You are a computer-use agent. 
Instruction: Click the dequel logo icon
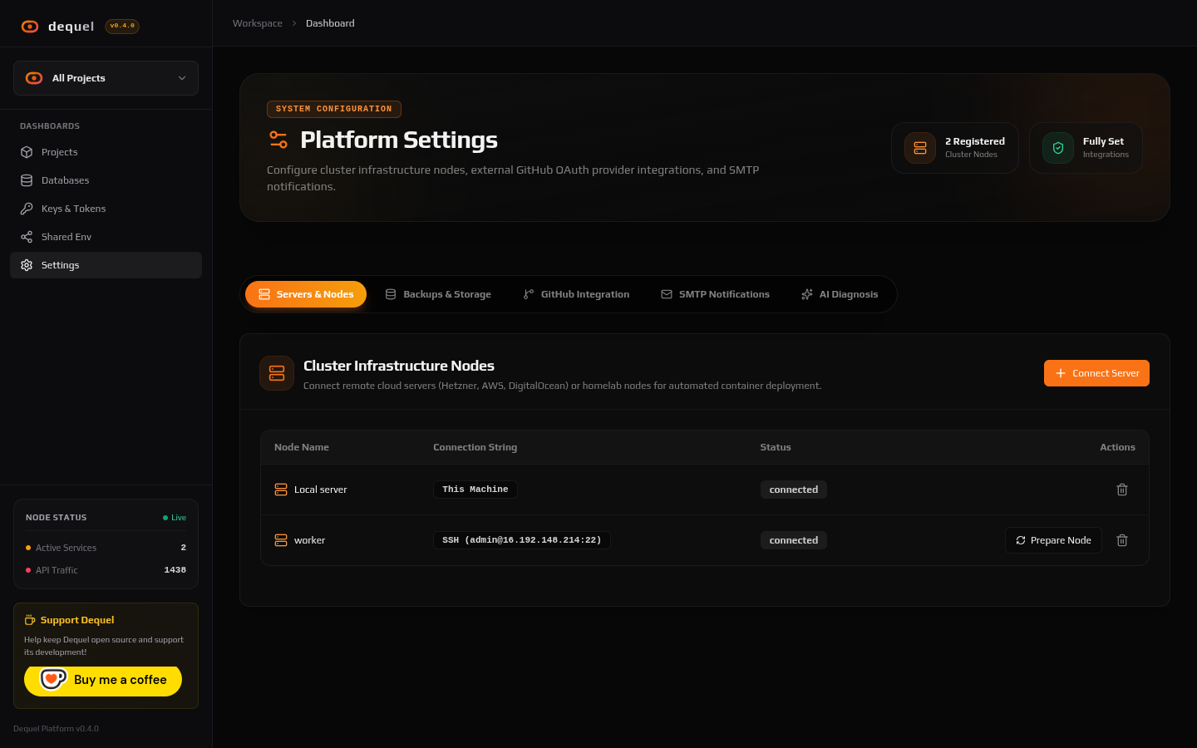coord(30,27)
